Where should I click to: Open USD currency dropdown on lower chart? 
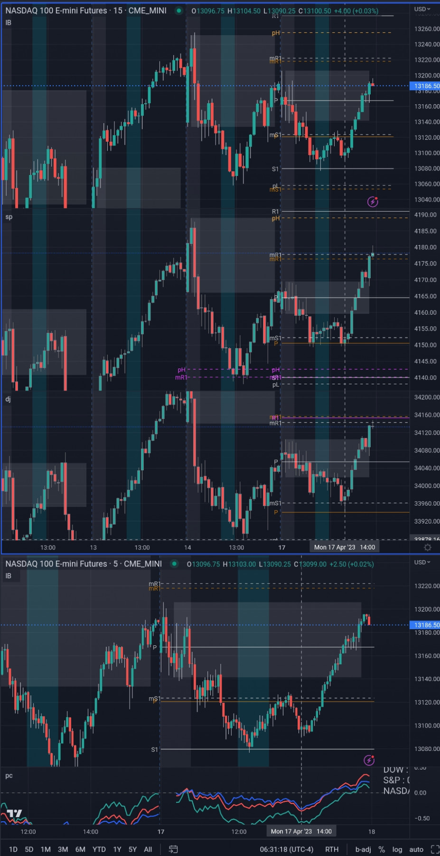(x=422, y=562)
